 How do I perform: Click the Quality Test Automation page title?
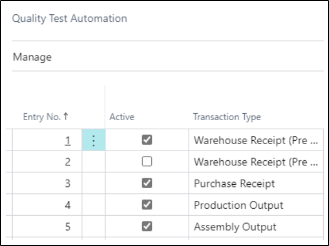point(69,18)
